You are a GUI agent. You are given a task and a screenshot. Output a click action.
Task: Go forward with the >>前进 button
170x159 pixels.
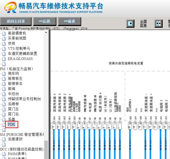(69, 21)
